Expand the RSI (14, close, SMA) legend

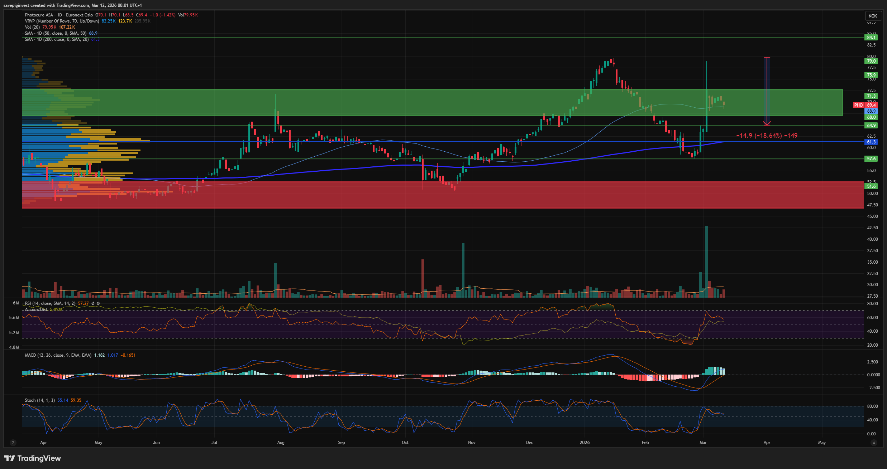click(50, 303)
